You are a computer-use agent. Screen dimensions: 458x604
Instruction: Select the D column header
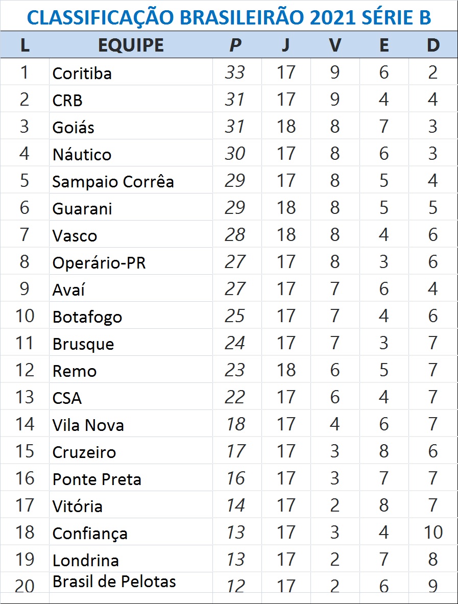click(433, 45)
